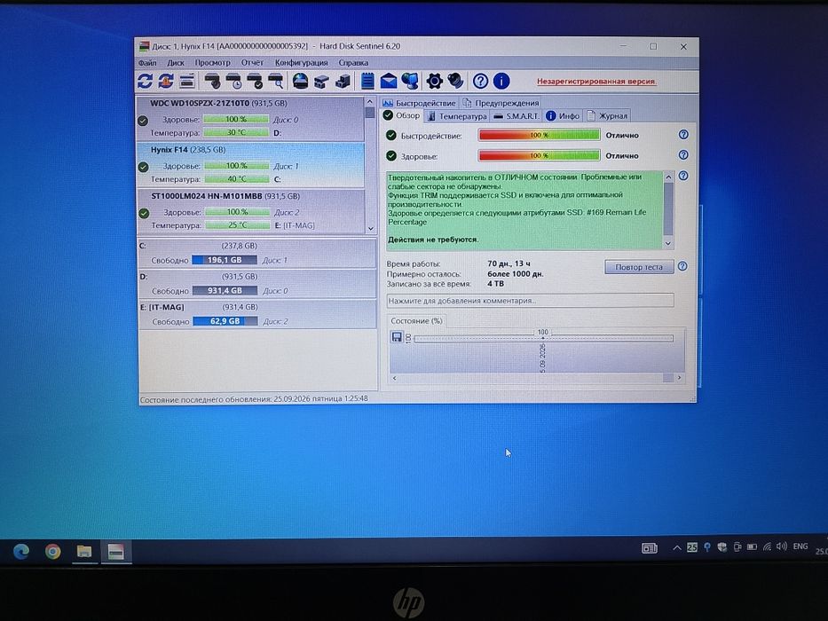Click the help icon next to Повтор теста
This screenshot has height=621, width=828.
click(682, 266)
